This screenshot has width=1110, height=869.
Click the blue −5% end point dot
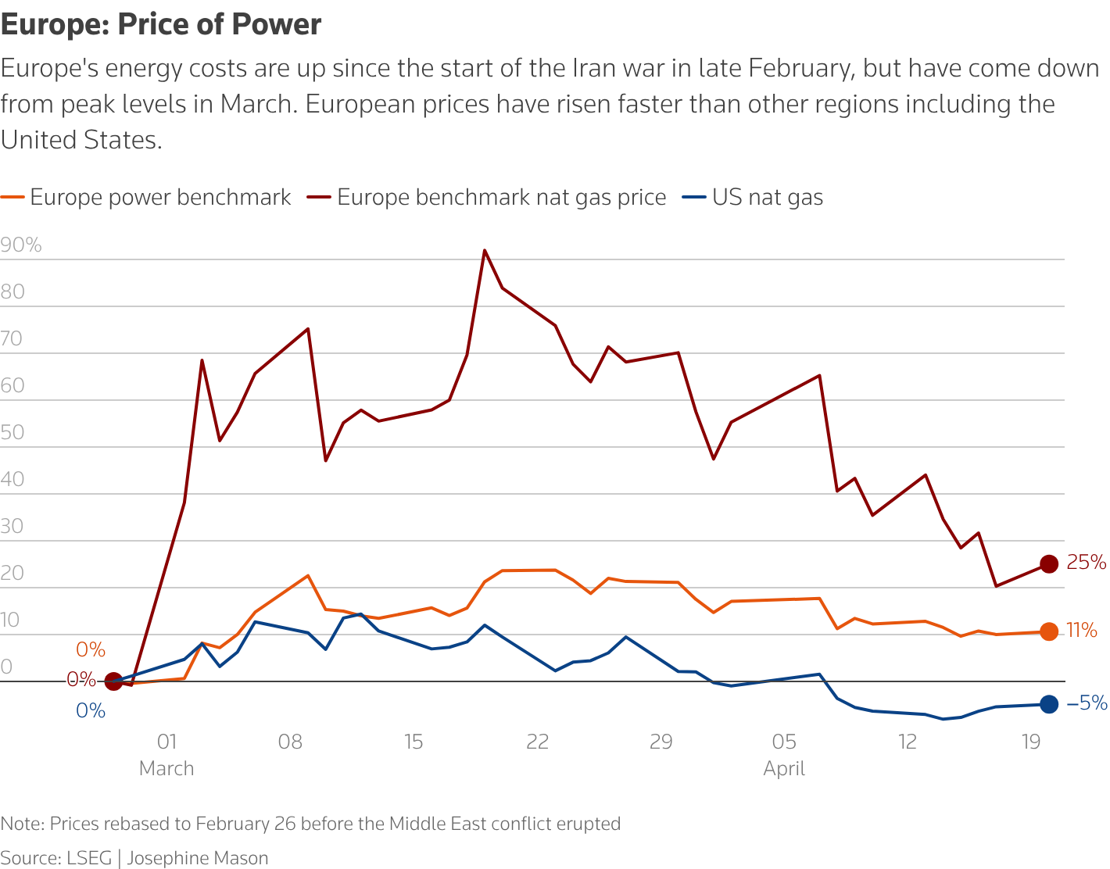pyautogui.click(x=1049, y=704)
